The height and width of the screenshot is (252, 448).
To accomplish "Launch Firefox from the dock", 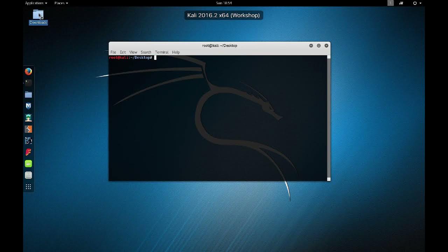I will pyautogui.click(x=28, y=71).
